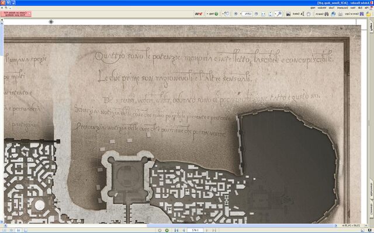Screen dimensions: 374x233
Task: Click the Yahoo Y! toolbar icon
Action: [199, 14]
